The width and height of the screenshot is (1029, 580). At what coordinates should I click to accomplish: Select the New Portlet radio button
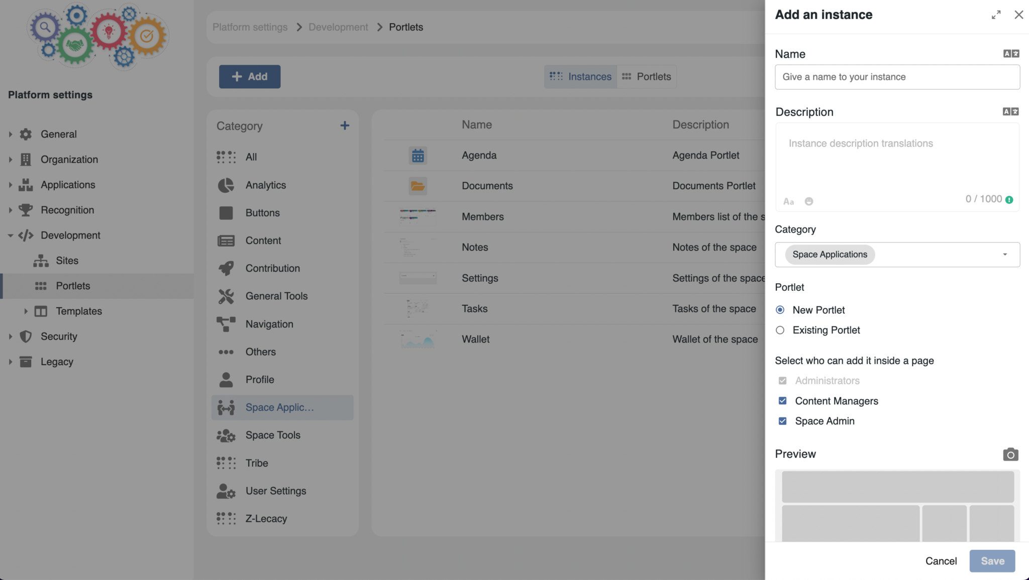(780, 310)
